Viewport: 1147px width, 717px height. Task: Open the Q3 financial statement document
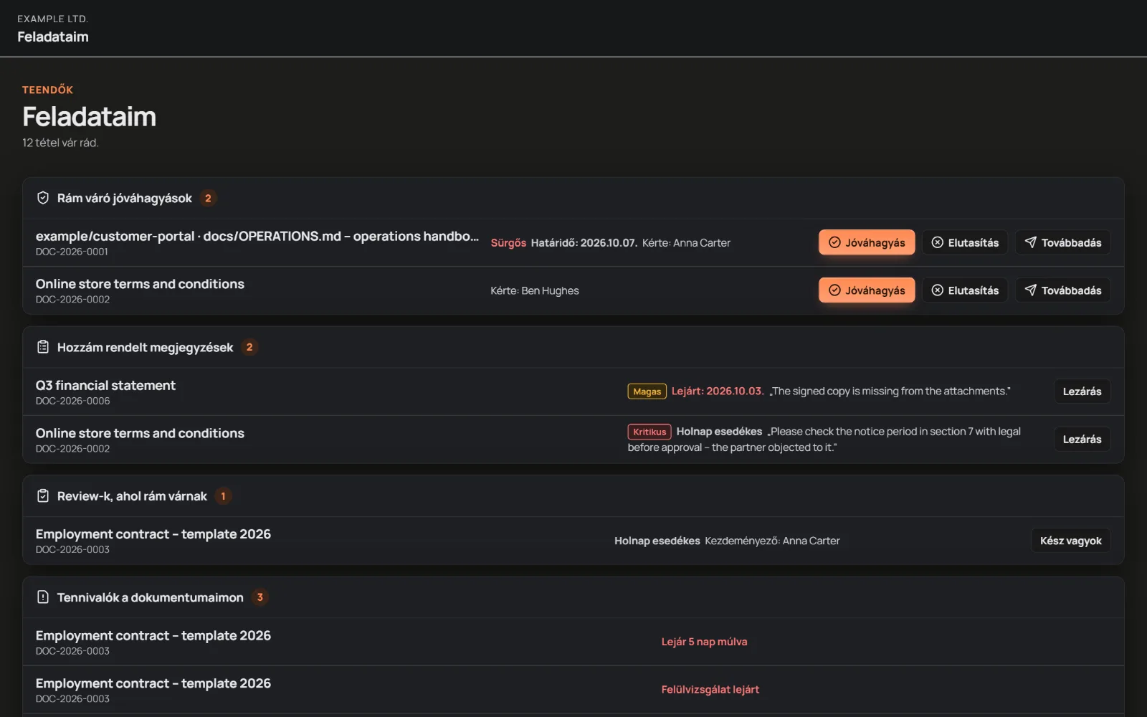105,385
